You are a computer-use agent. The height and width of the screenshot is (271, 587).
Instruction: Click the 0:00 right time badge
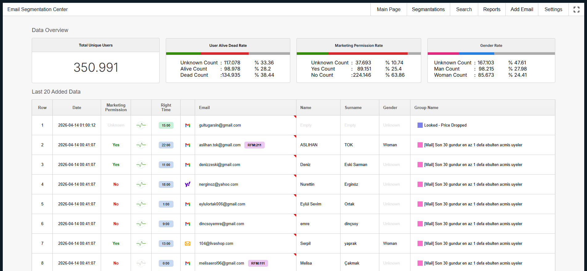[166, 263]
